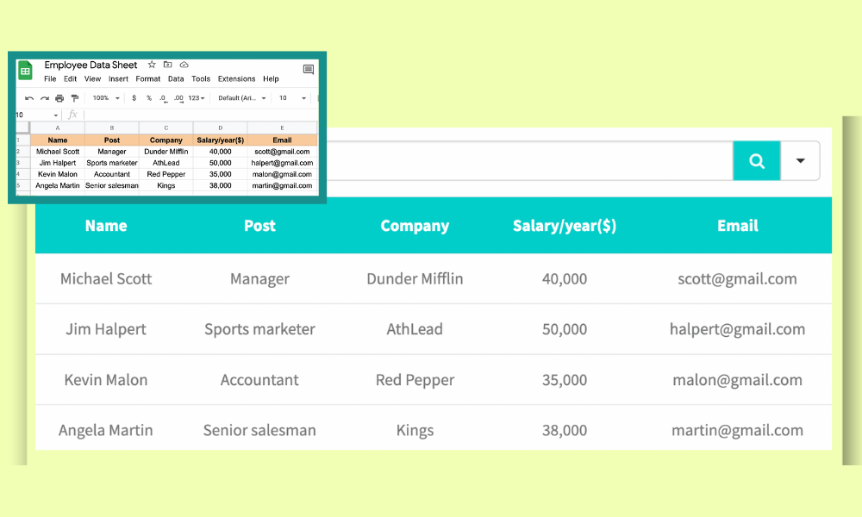Screen dimensions: 862x517
Task: Apply currency format with the $ icon
Action: [x=134, y=97]
